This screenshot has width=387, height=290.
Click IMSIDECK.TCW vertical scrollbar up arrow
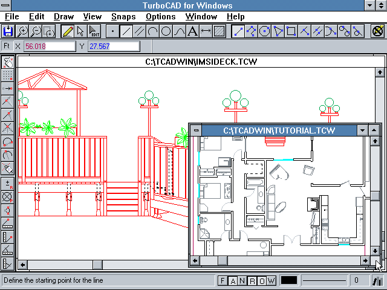coord(380,72)
